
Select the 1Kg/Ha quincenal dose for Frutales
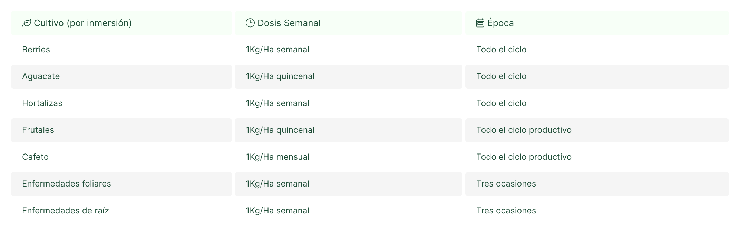[x=280, y=130]
